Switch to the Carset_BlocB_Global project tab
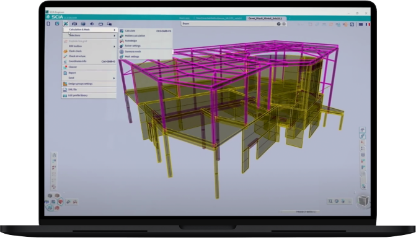Screen dimensions: 416x238 pos(265,19)
